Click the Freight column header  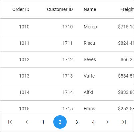[x=127, y=9]
